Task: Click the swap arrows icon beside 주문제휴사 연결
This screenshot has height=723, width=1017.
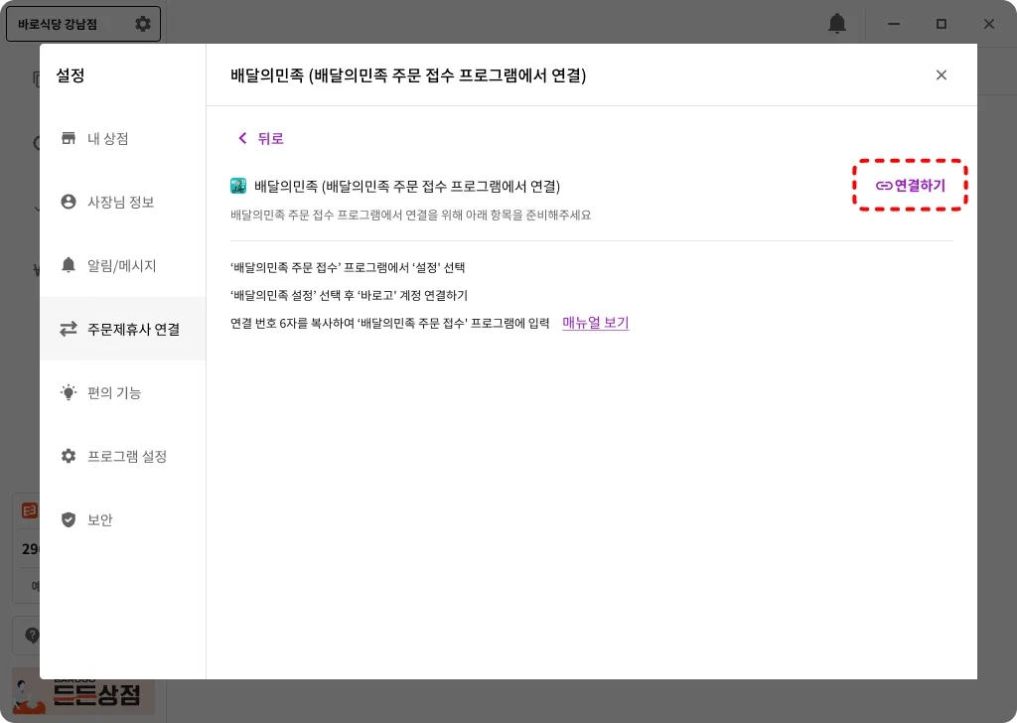Action: click(69, 329)
